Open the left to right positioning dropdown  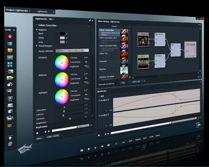[x=137, y=82]
